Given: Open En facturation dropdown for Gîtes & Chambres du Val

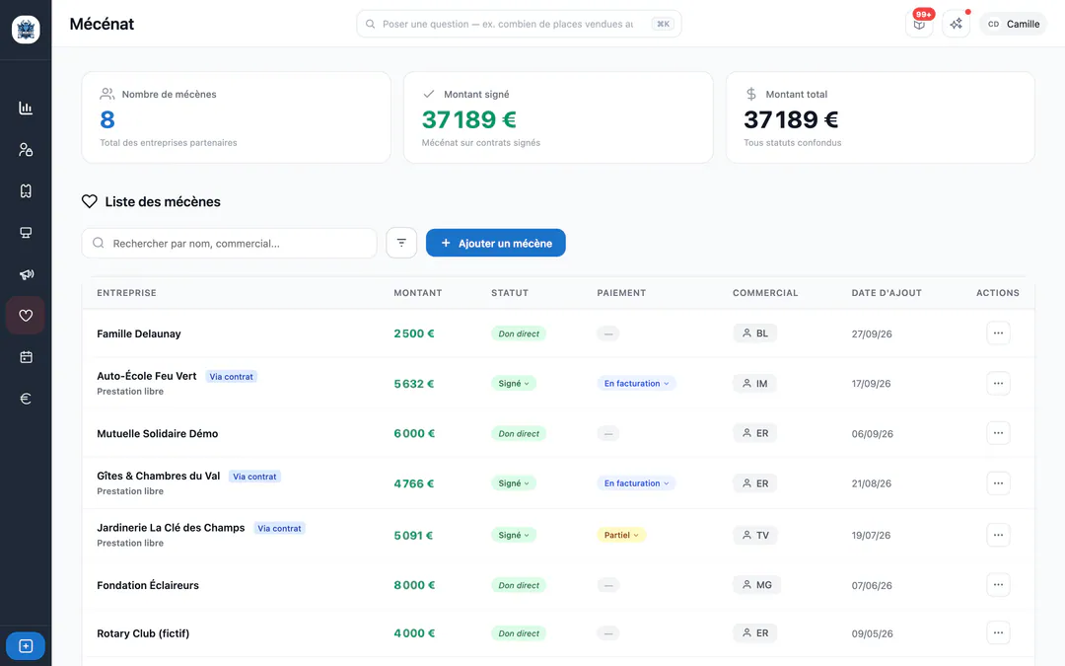Looking at the screenshot, I should tap(636, 483).
